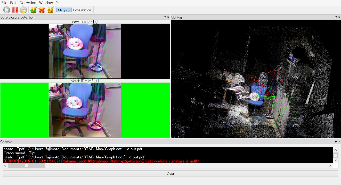Click the red ERROR line in console
The height and width of the screenshot is (185, 341).
(101, 161)
